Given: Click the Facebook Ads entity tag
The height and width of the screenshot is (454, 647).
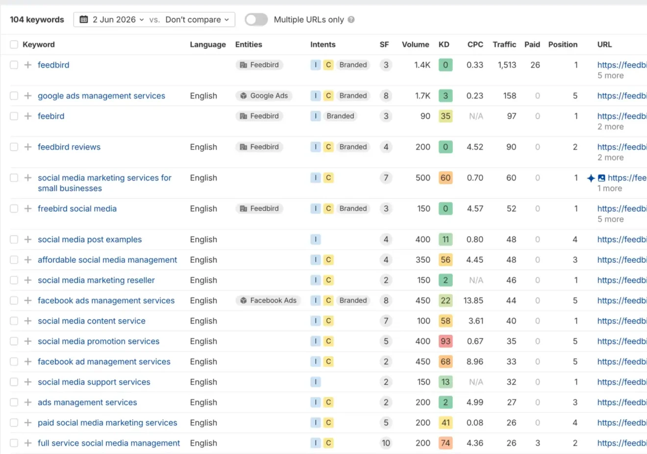Looking at the screenshot, I should coord(269,301).
